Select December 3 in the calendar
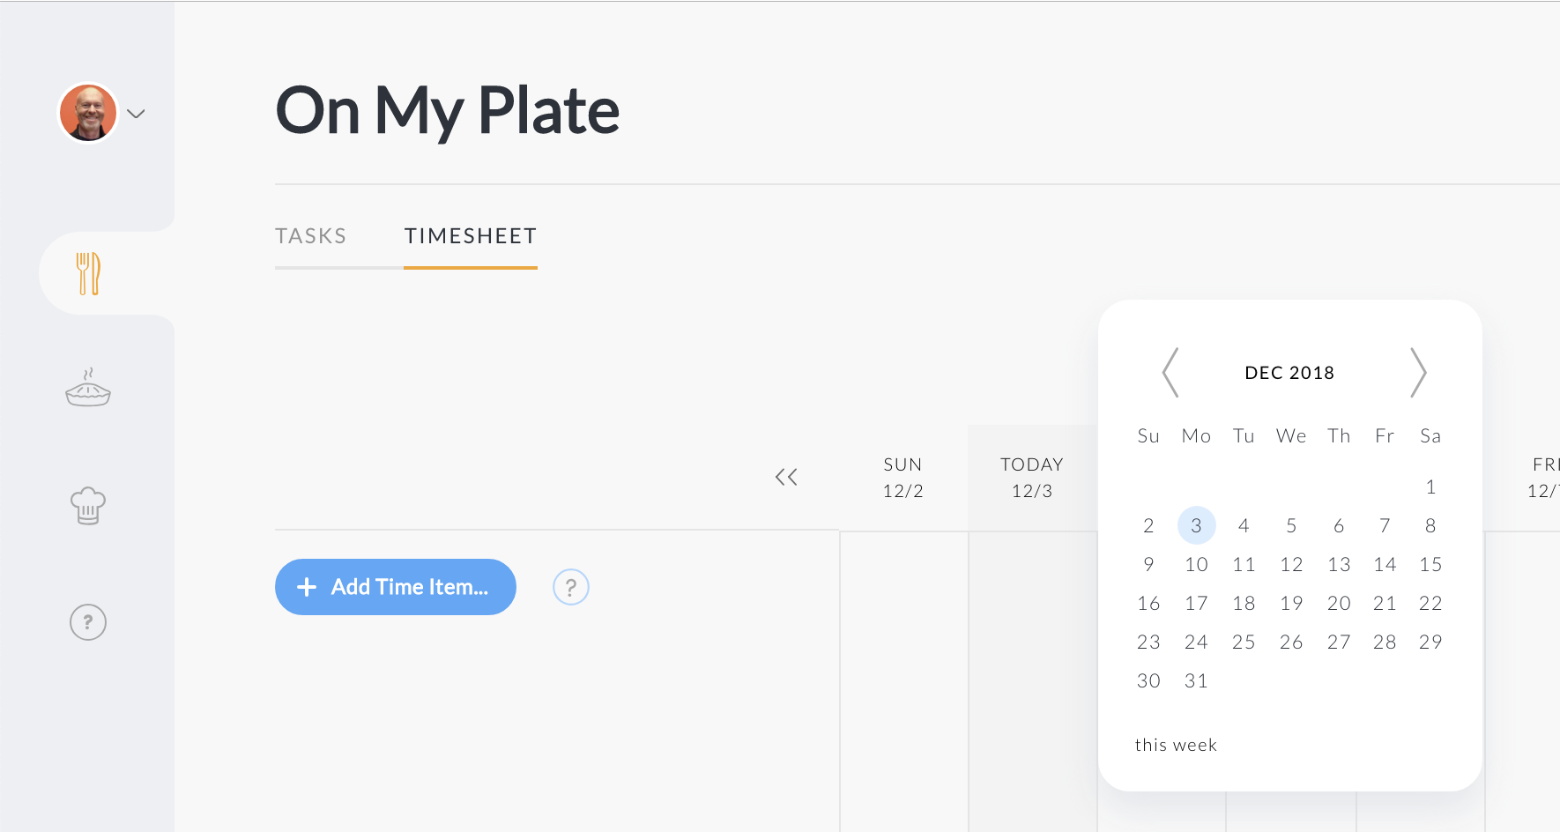The width and height of the screenshot is (1560, 832). 1196,524
